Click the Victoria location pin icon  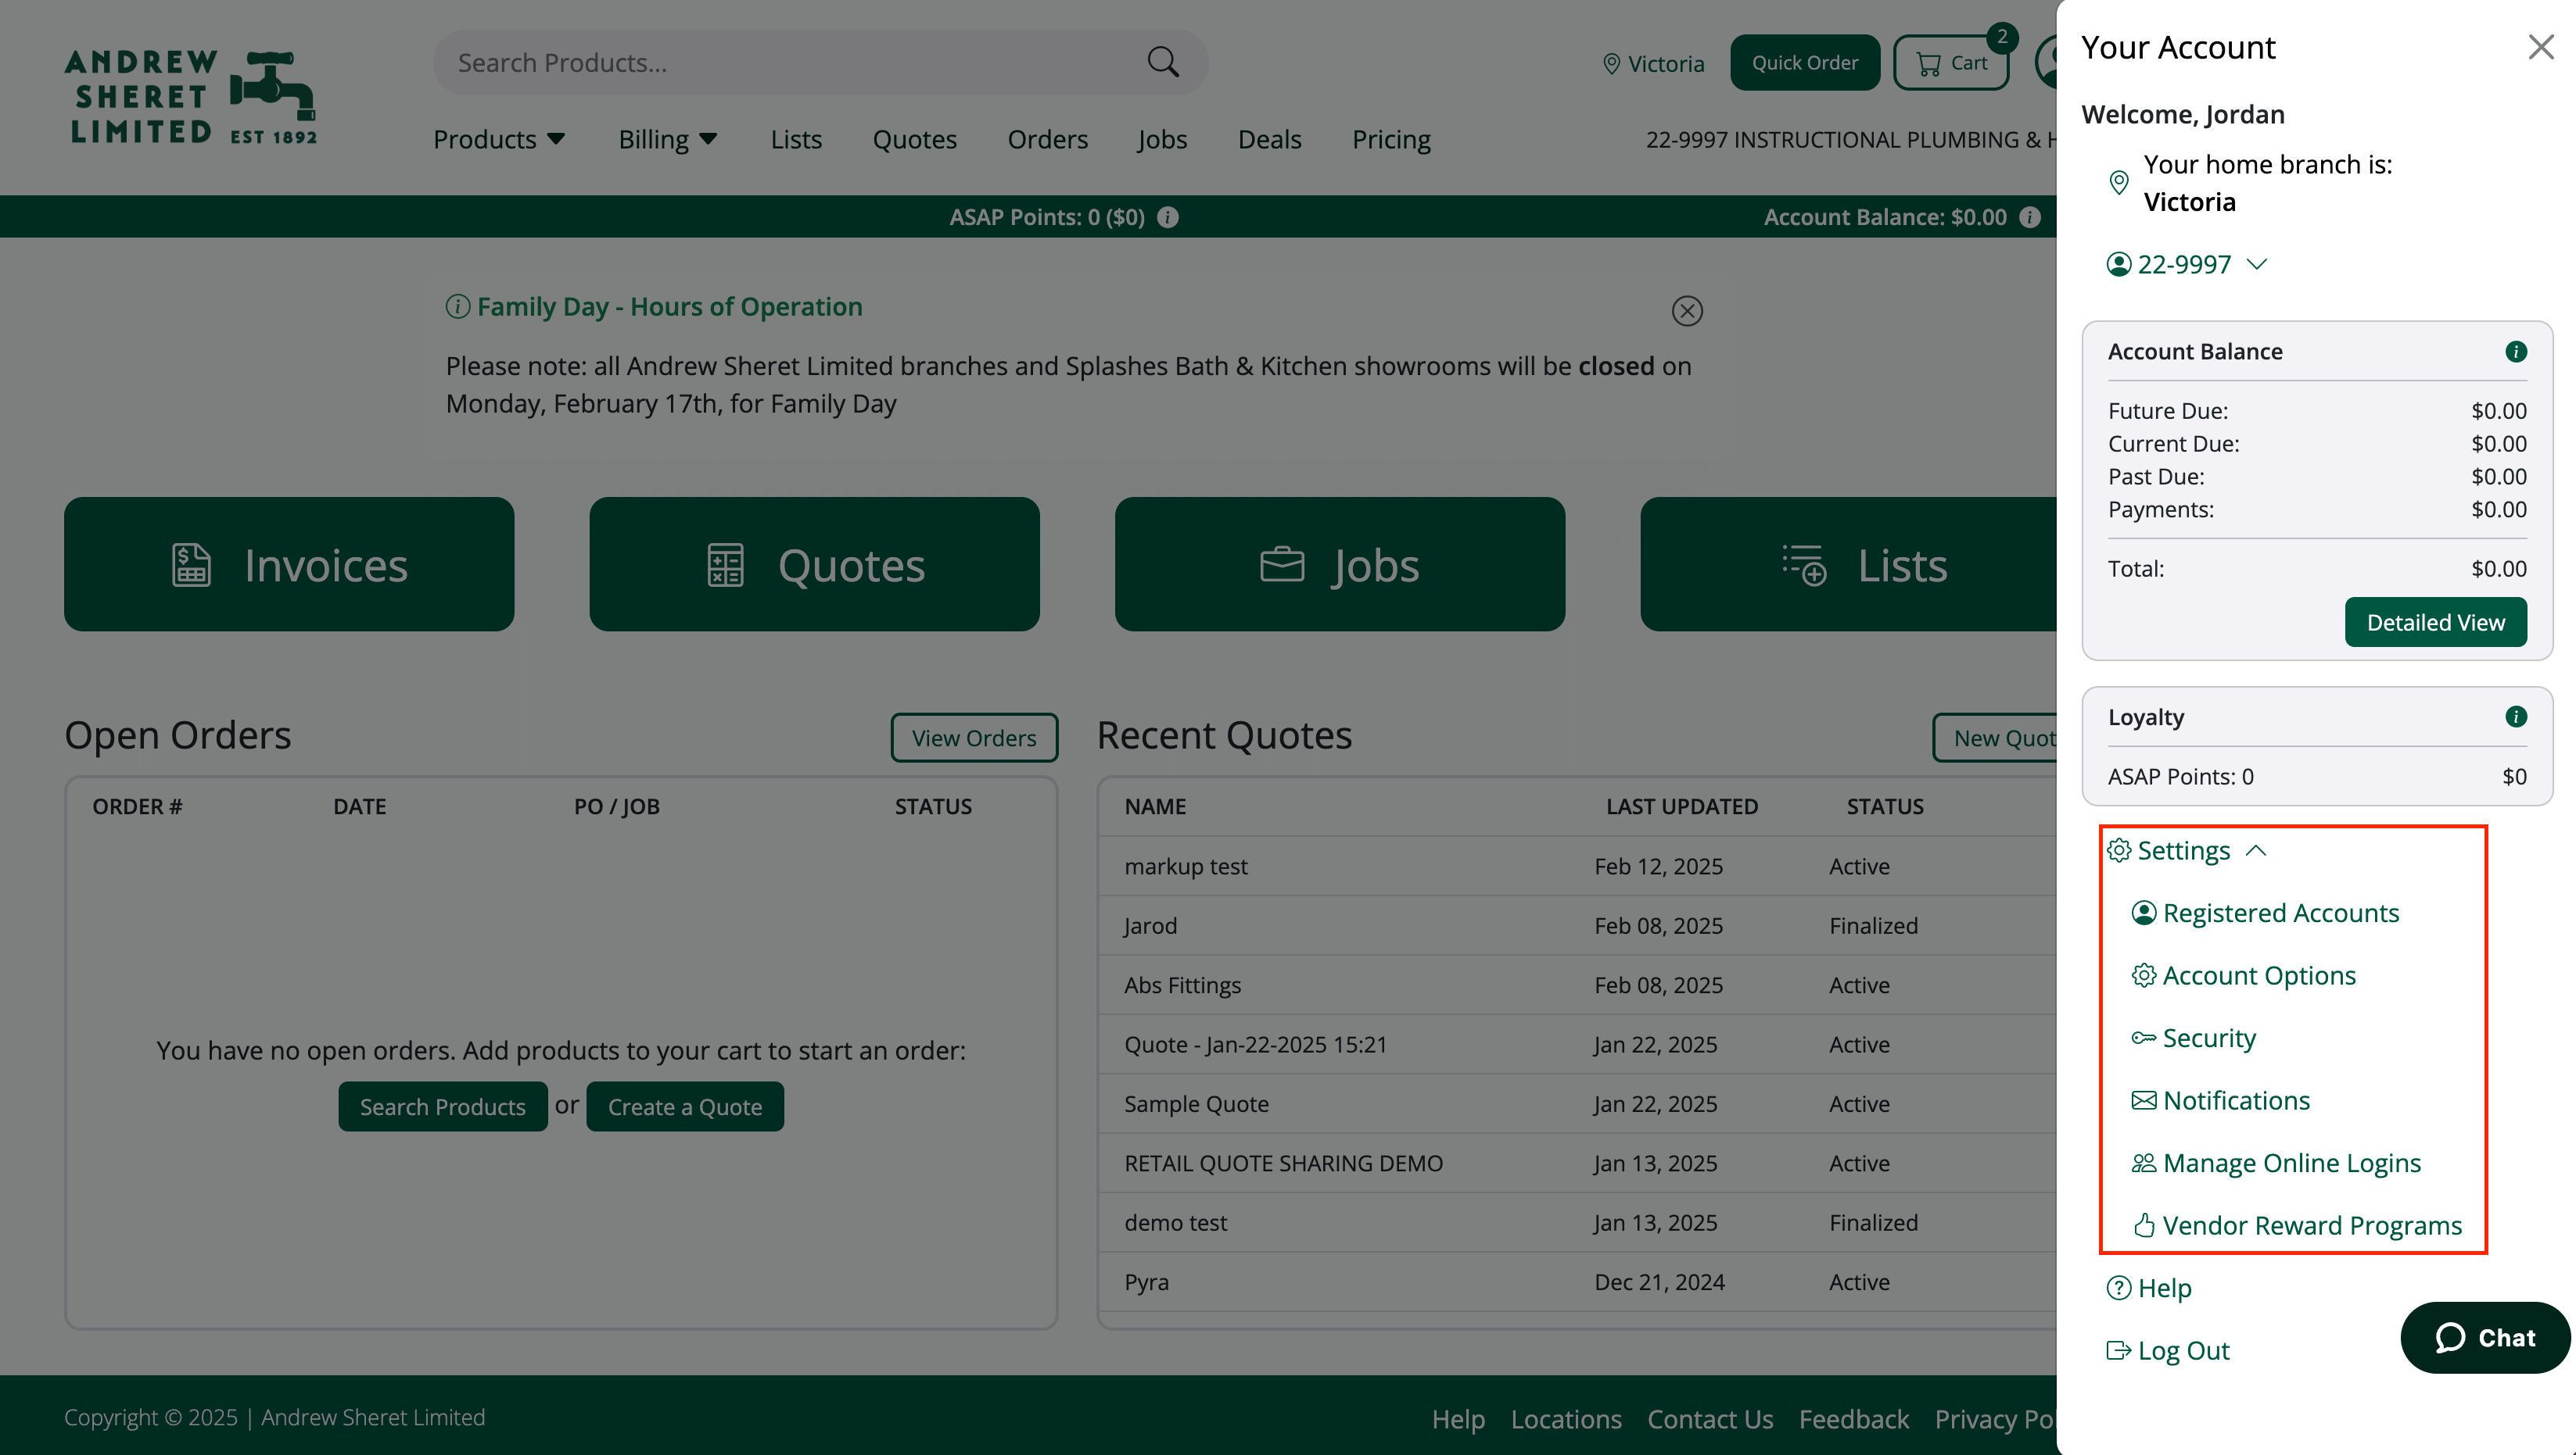(x=1611, y=64)
